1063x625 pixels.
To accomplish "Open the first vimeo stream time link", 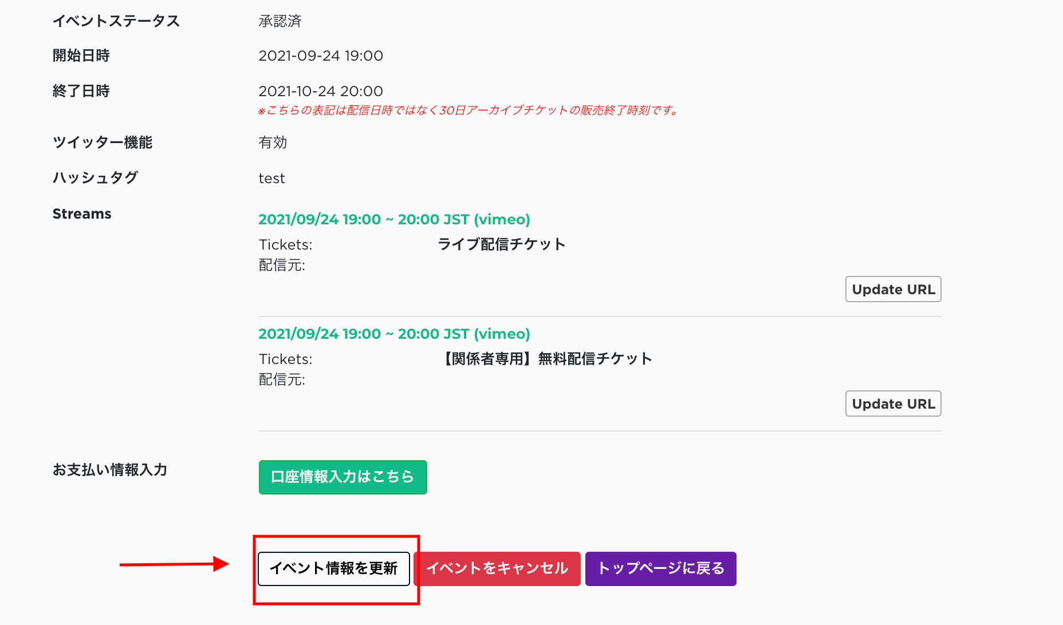I will pyautogui.click(x=394, y=219).
